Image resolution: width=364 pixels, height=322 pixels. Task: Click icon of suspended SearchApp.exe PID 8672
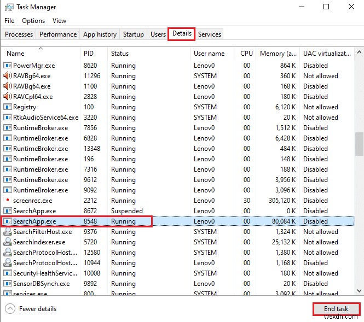pos(8,211)
